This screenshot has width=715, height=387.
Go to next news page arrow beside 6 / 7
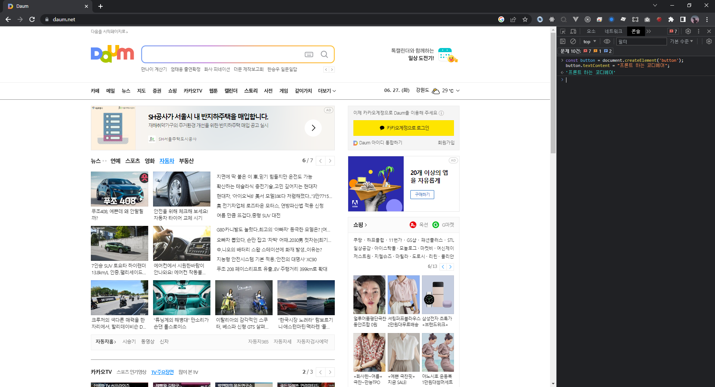pos(330,161)
